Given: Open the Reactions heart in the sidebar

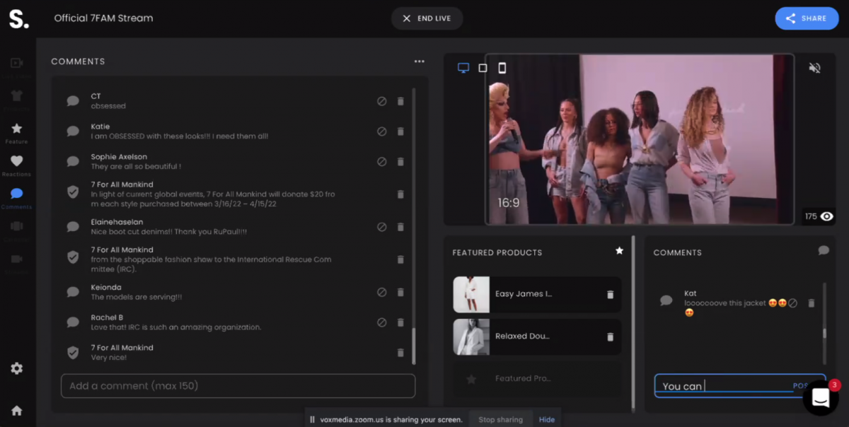Looking at the screenshot, I should pyautogui.click(x=16, y=161).
